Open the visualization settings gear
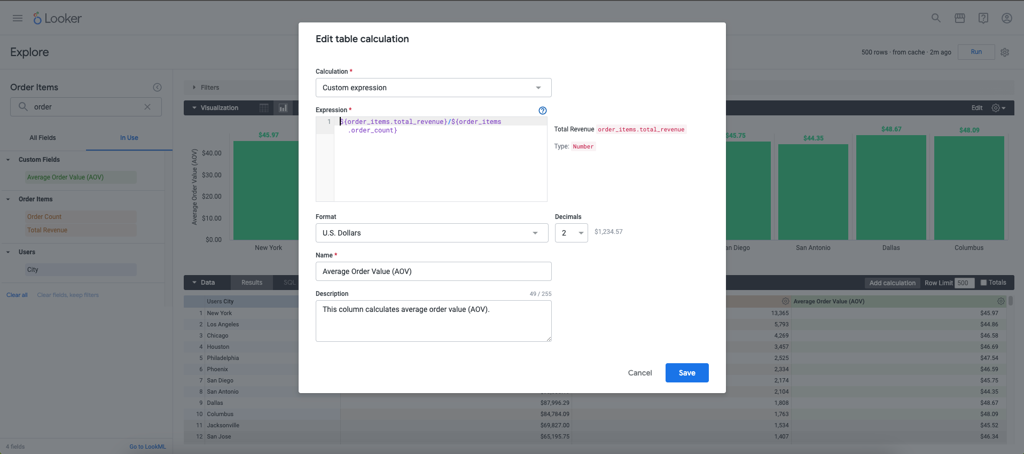The image size is (1024, 454). point(998,108)
